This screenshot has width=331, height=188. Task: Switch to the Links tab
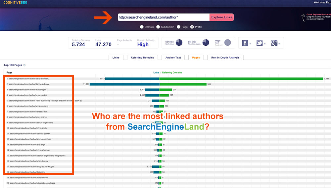[116, 57]
